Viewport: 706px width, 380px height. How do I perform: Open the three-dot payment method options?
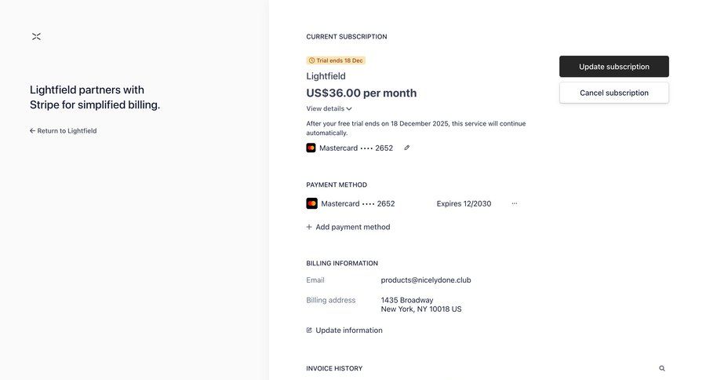(515, 203)
